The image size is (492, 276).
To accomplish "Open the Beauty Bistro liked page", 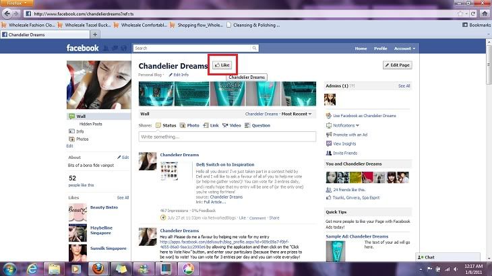I will [104, 207].
